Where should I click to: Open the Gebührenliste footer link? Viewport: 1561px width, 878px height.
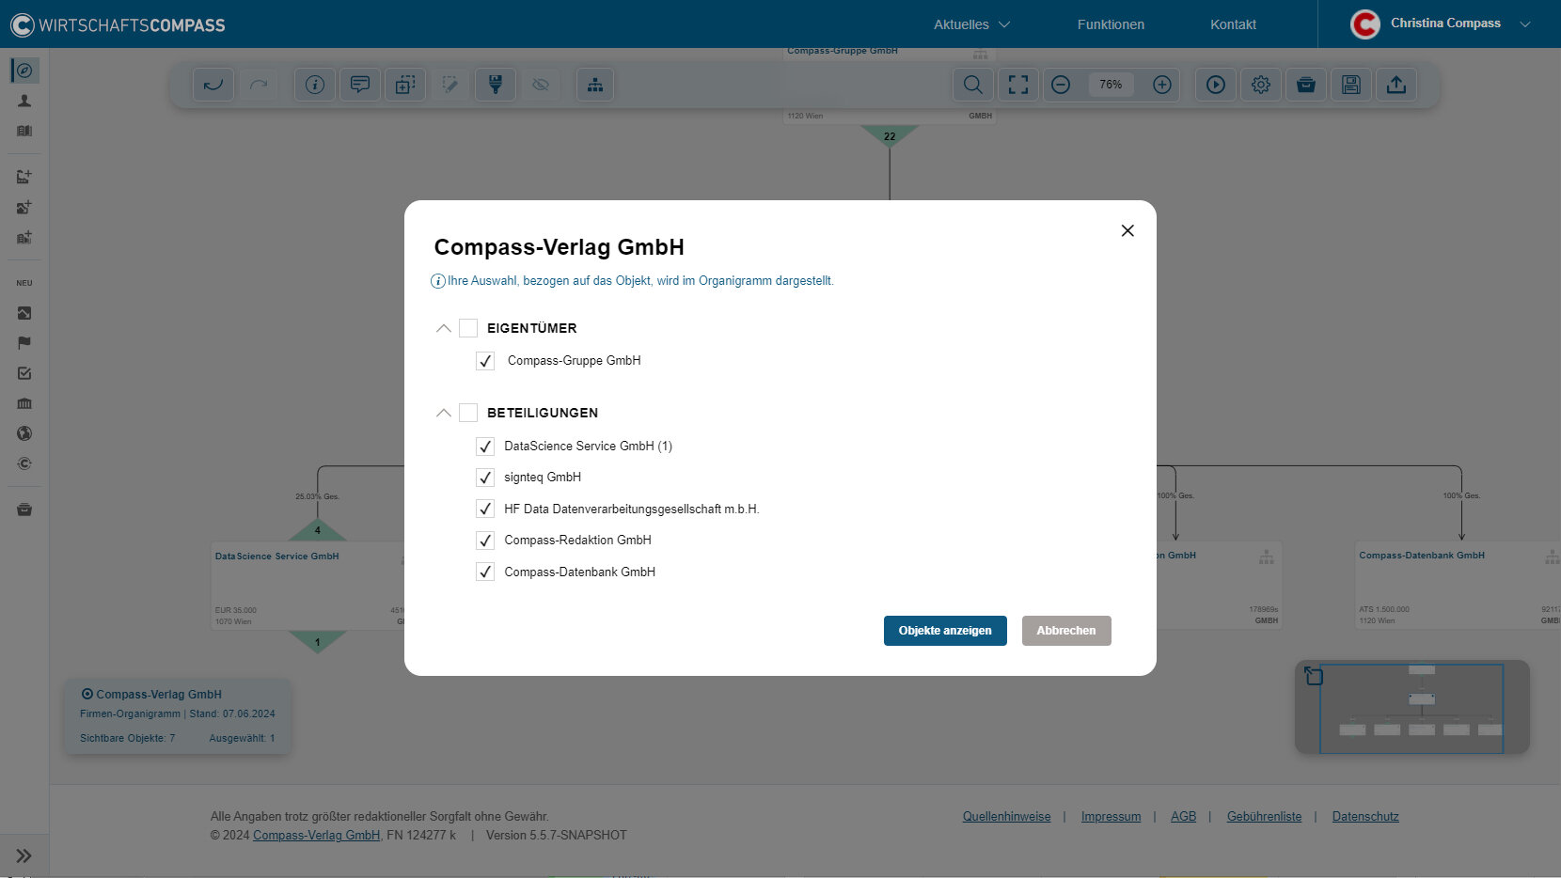pyautogui.click(x=1264, y=817)
